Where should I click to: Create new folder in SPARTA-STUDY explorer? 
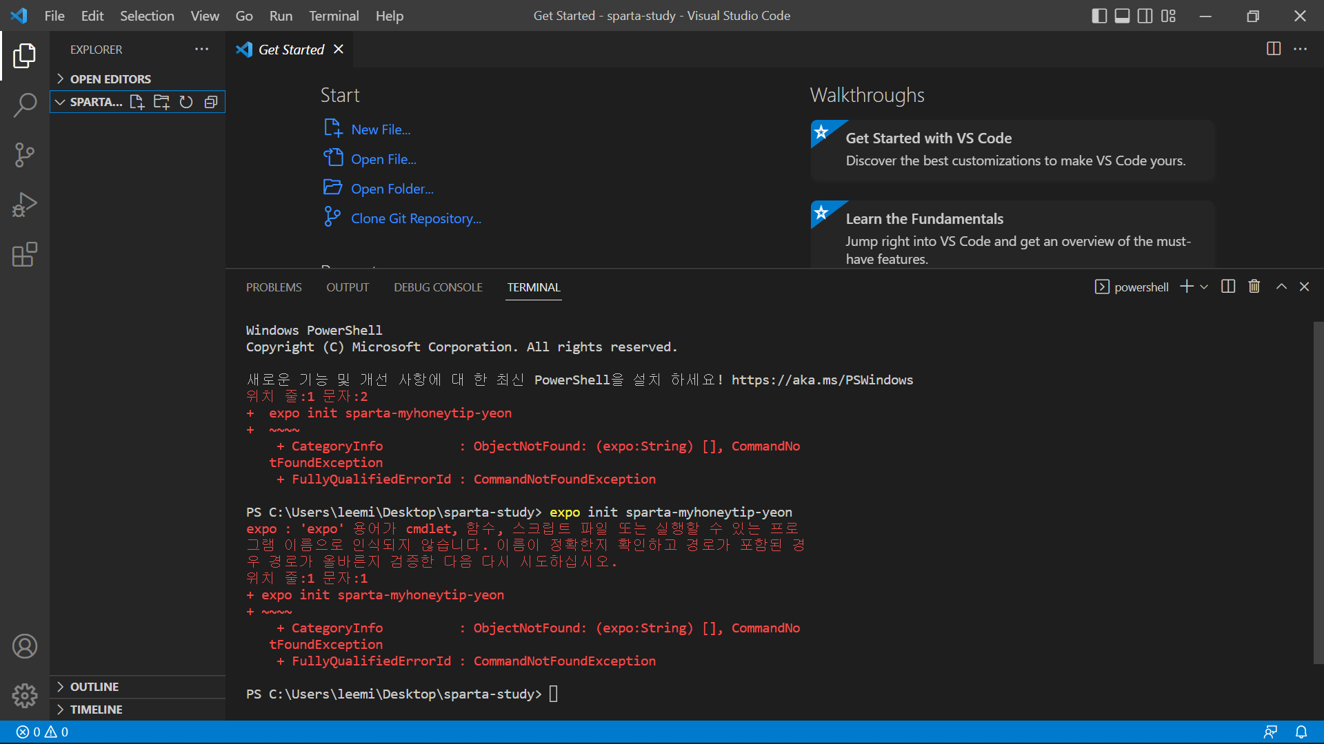(161, 102)
